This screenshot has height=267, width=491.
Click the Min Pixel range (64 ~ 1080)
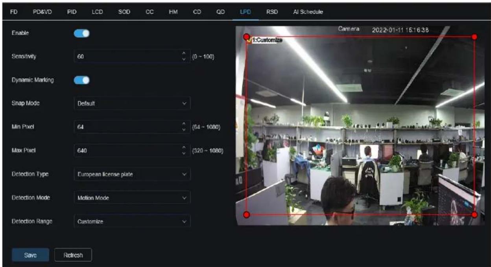206,127
